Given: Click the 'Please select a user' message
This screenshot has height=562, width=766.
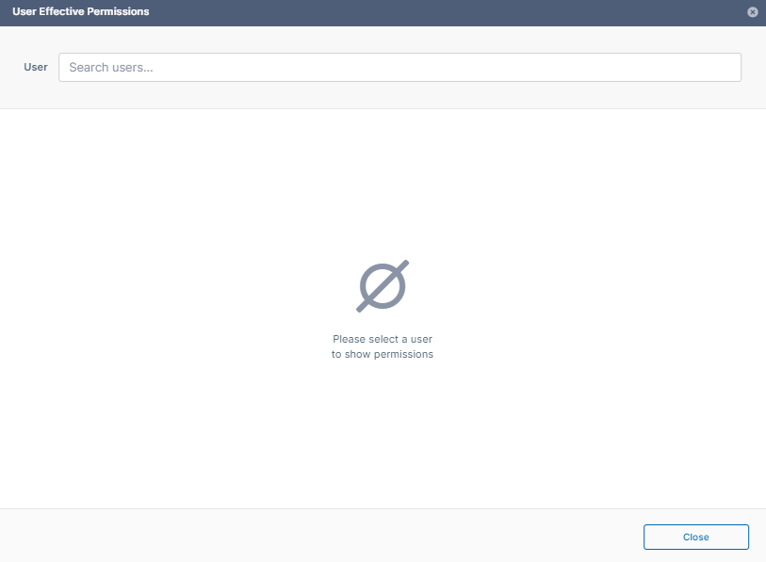Looking at the screenshot, I should pos(383,339).
